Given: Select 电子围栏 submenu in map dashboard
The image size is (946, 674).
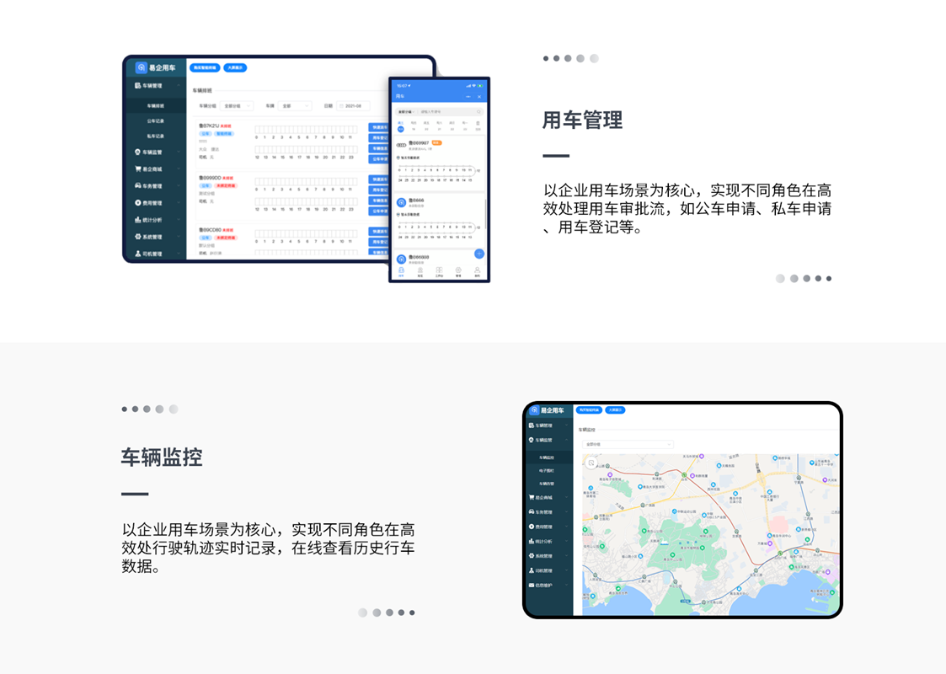Looking at the screenshot, I should point(548,471).
